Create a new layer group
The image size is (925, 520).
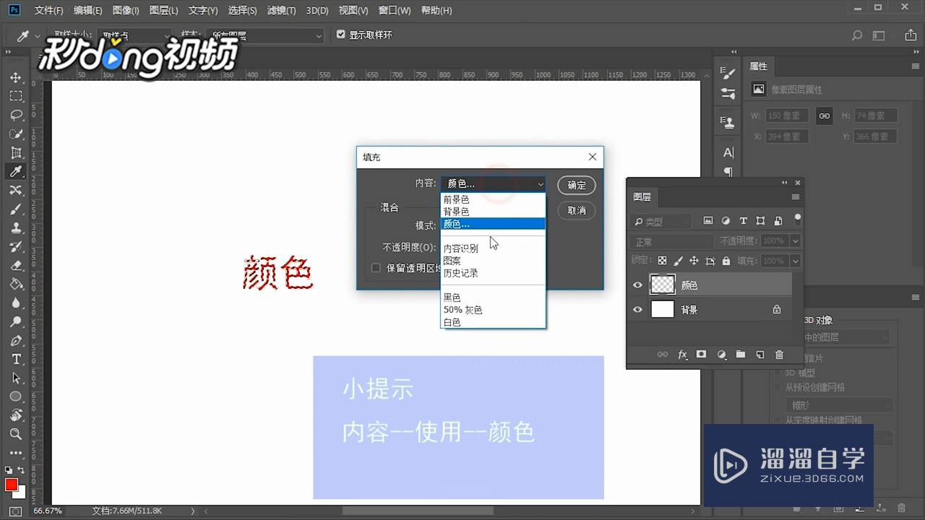pyautogui.click(x=740, y=355)
